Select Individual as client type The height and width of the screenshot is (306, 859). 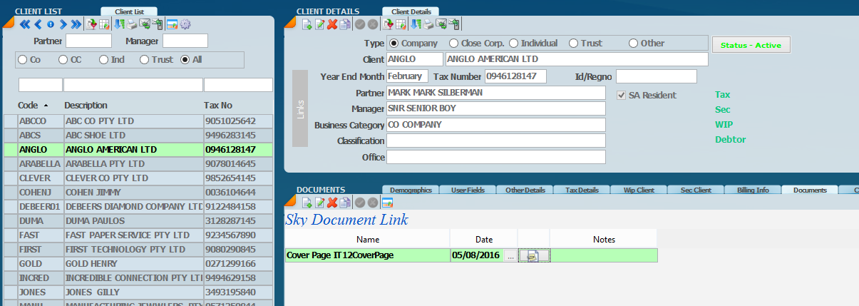513,44
